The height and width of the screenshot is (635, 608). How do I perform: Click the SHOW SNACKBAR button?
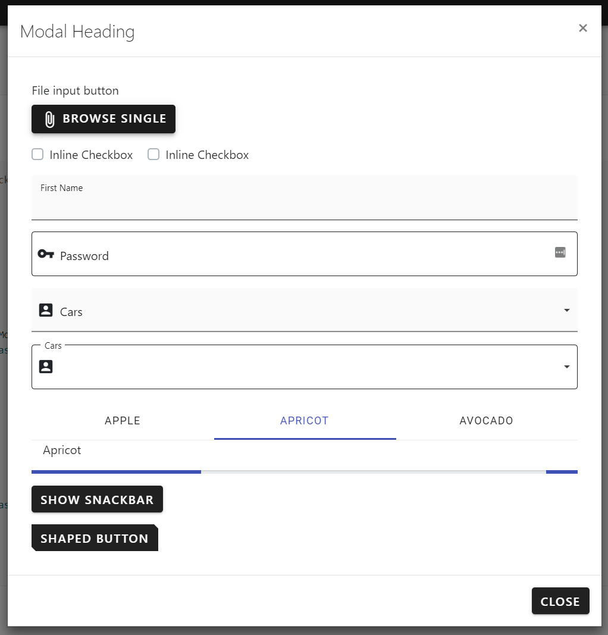[97, 499]
